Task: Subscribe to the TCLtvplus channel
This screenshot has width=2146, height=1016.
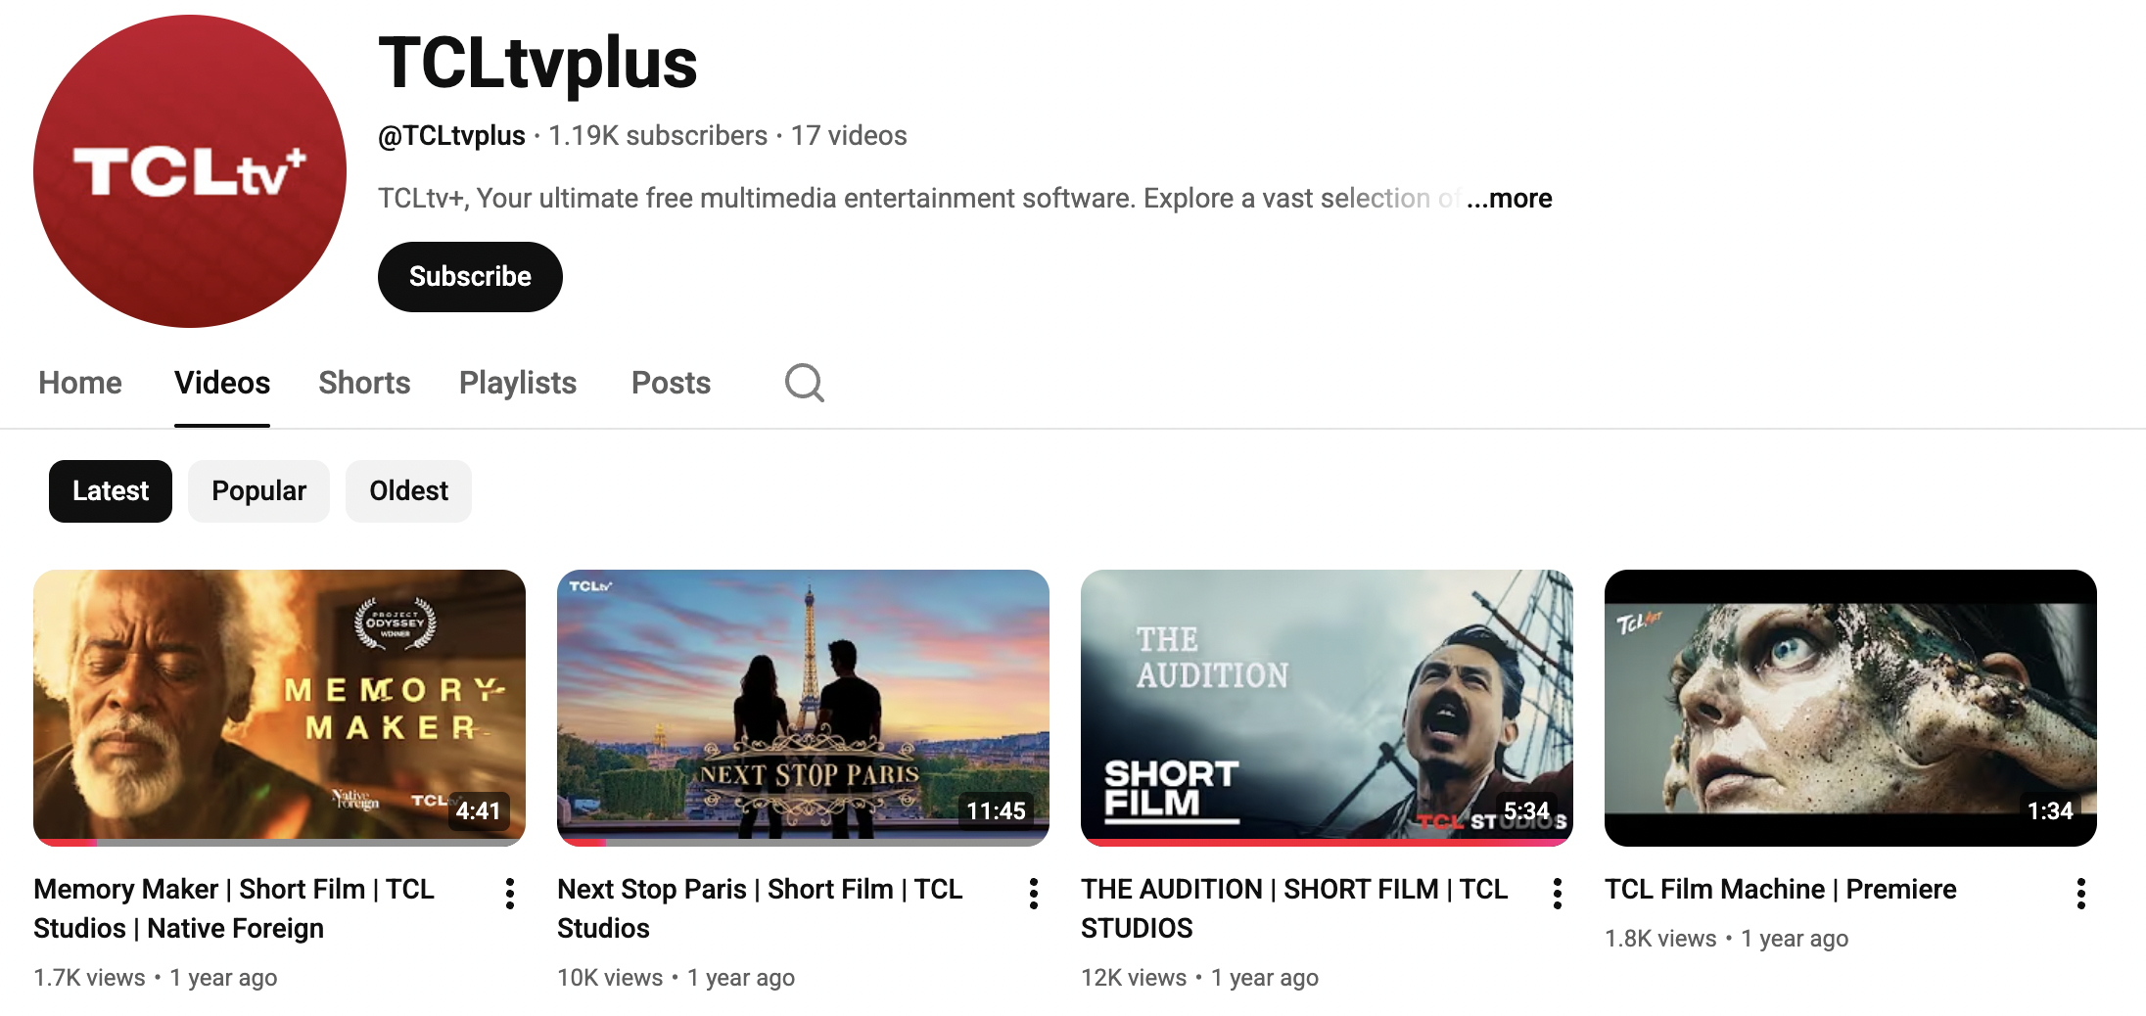Action: pos(470,277)
